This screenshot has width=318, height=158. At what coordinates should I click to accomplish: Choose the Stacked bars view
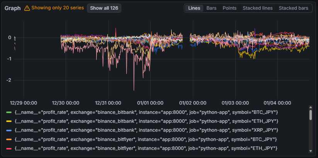pyautogui.click(x=293, y=8)
